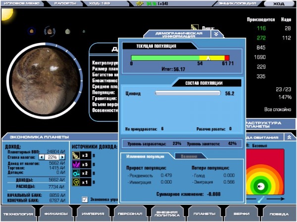Click the yellow lightbulb research income icon

coord(76,182)
